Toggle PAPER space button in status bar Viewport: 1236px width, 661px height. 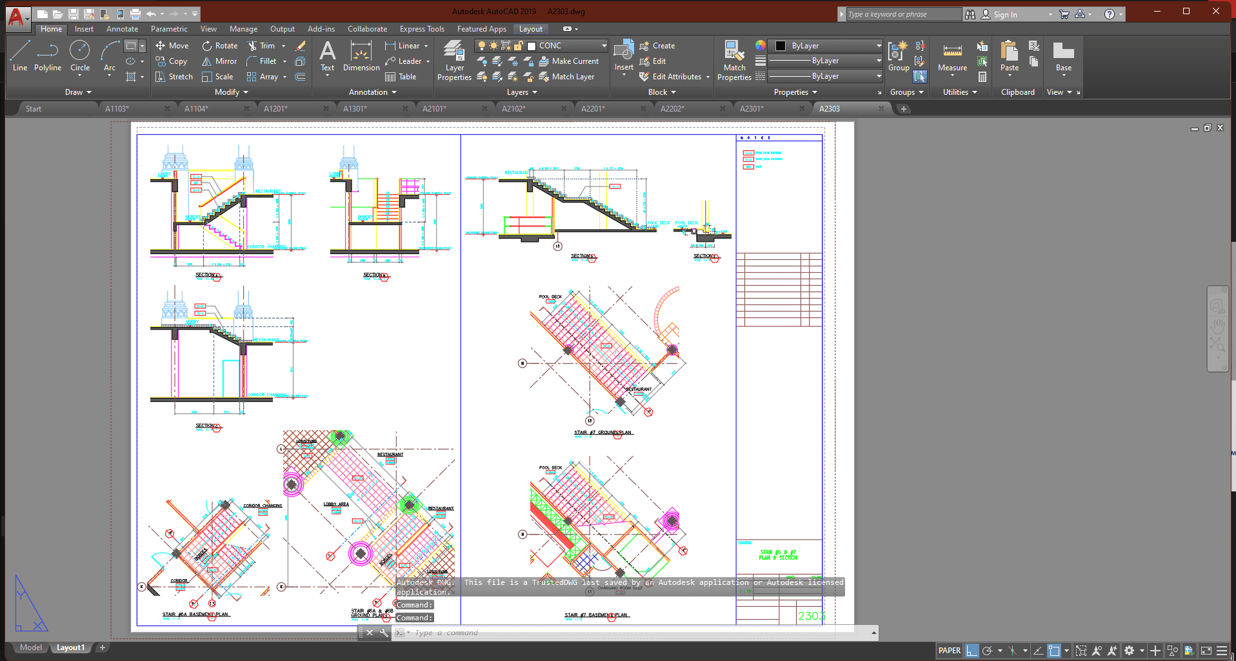(x=949, y=651)
